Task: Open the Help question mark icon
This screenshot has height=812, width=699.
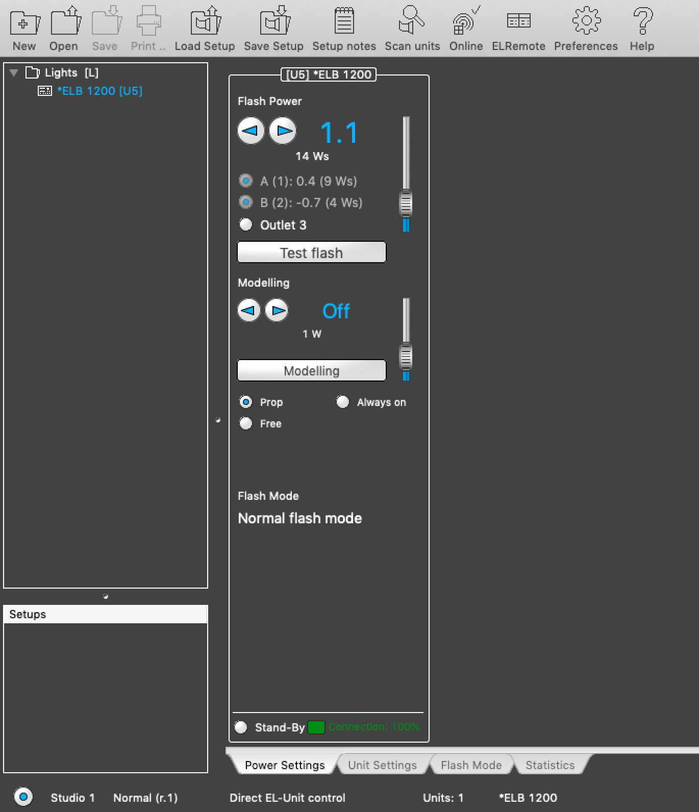Action: click(642, 21)
